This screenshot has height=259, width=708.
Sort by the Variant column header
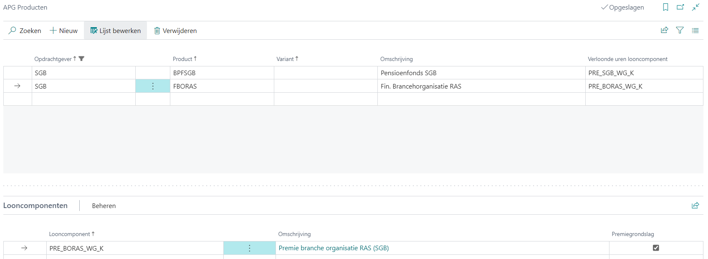pyautogui.click(x=286, y=59)
